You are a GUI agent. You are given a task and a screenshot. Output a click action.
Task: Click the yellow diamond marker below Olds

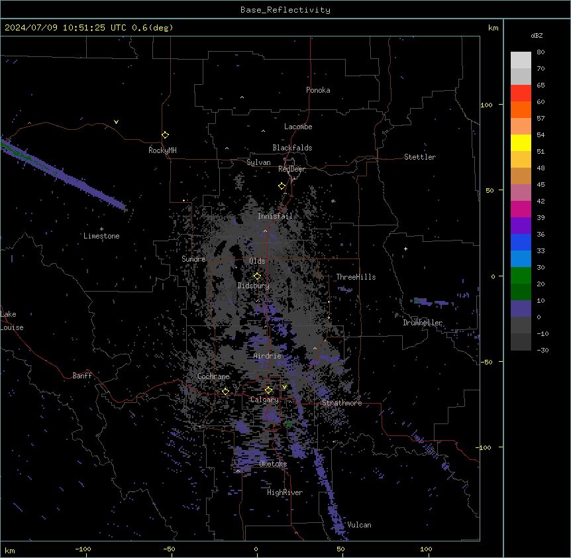(258, 276)
